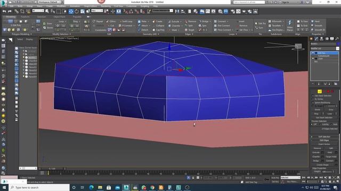Click Make Planar icon in ribbon
Viewport: 341px width, 191px height.
pyautogui.click(x=290, y=25)
